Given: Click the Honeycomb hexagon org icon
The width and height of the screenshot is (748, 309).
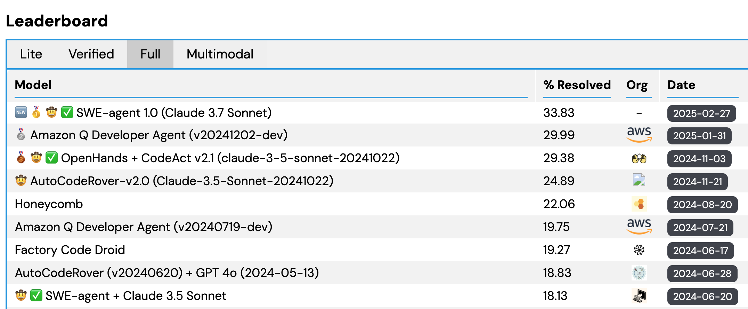Looking at the screenshot, I should [639, 204].
